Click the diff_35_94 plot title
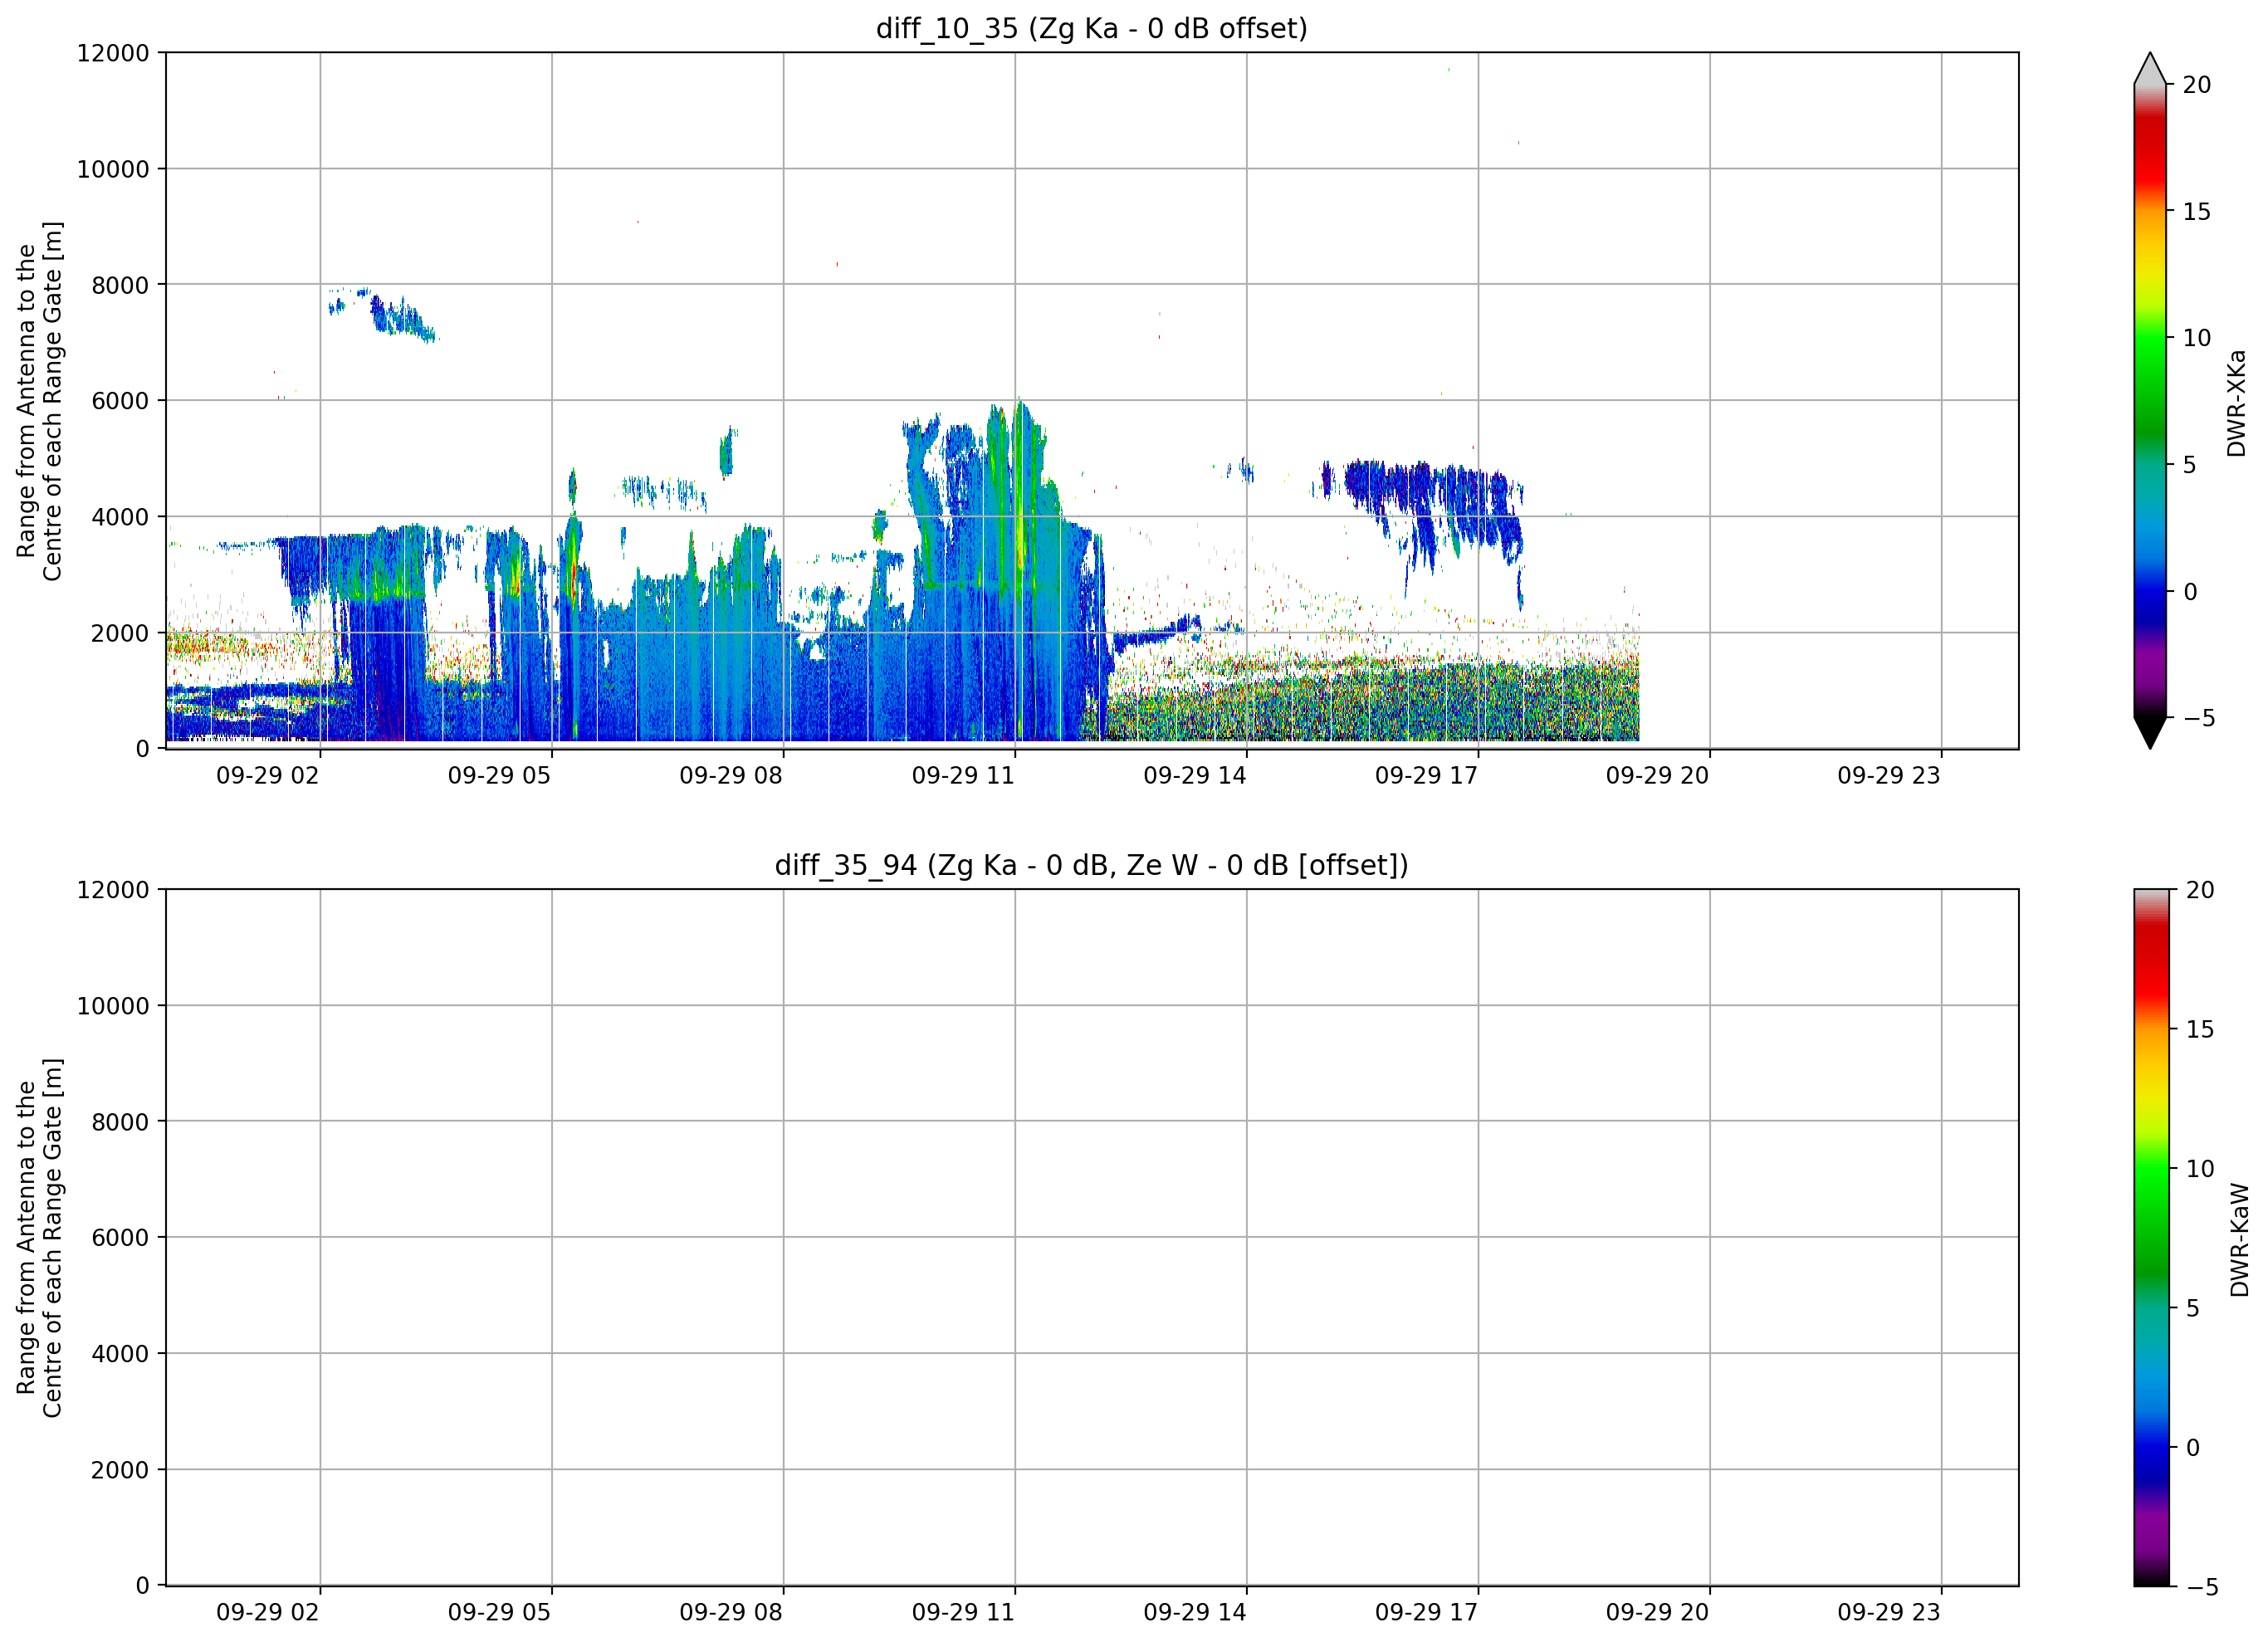Viewport: 2268px width, 1642px height. [1091, 865]
